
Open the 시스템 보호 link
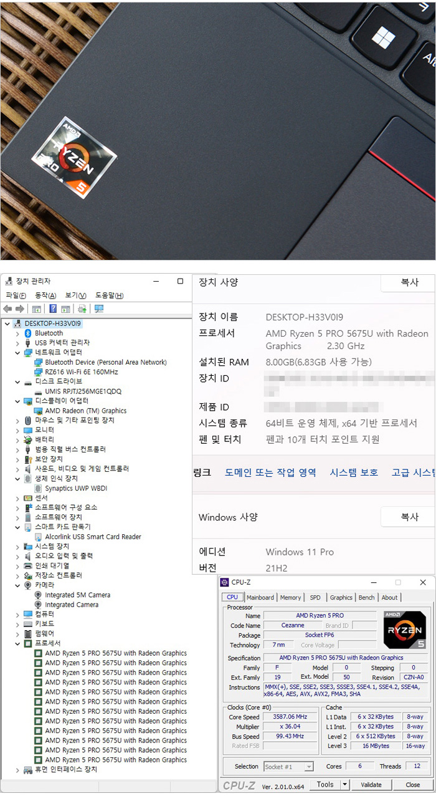pyautogui.click(x=354, y=472)
